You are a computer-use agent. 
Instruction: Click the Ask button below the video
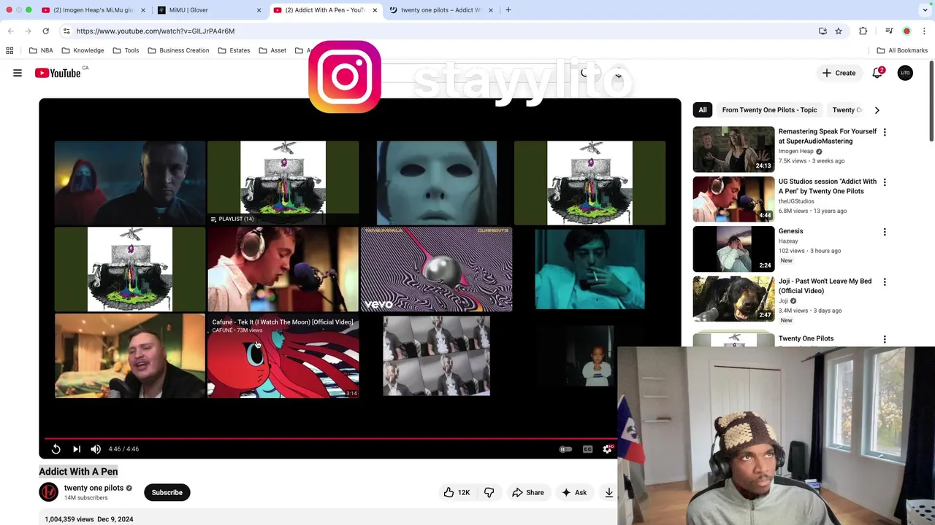[x=574, y=492]
